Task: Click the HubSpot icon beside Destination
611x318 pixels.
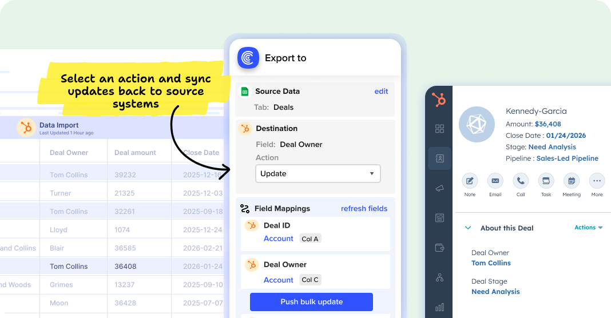Action: click(x=245, y=129)
